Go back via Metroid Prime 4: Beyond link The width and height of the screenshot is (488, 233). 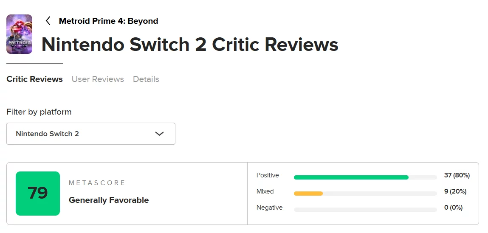[108, 21]
